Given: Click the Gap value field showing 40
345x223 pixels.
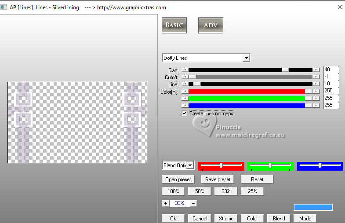Looking at the screenshot, I should pyautogui.click(x=331, y=69).
